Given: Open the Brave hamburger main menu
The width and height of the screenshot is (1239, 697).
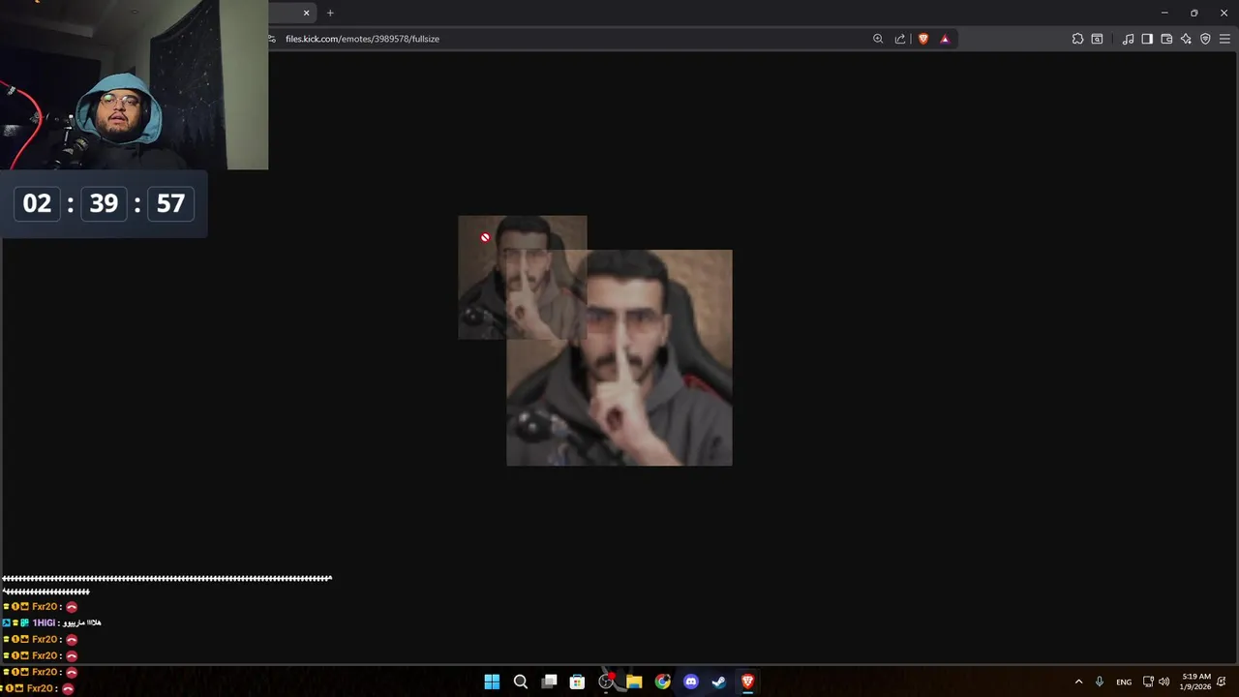Looking at the screenshot, I should (x=1224, y=39).
